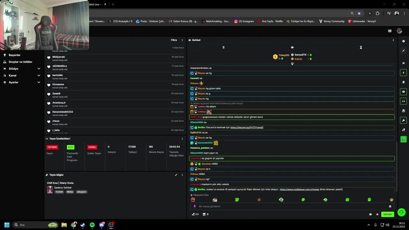Click chat bubble icon in right bar
409x230 pixels.
(404, 92)
